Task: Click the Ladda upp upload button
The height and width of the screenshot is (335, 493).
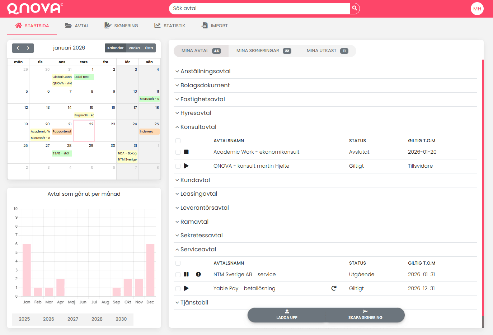Action: click(287, 315)
